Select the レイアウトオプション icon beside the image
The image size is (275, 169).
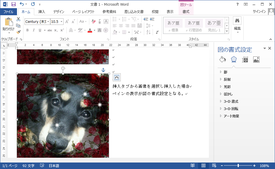117,77
